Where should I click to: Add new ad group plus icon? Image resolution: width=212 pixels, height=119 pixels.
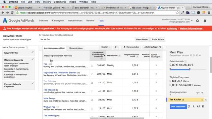[x=202, y=93]
